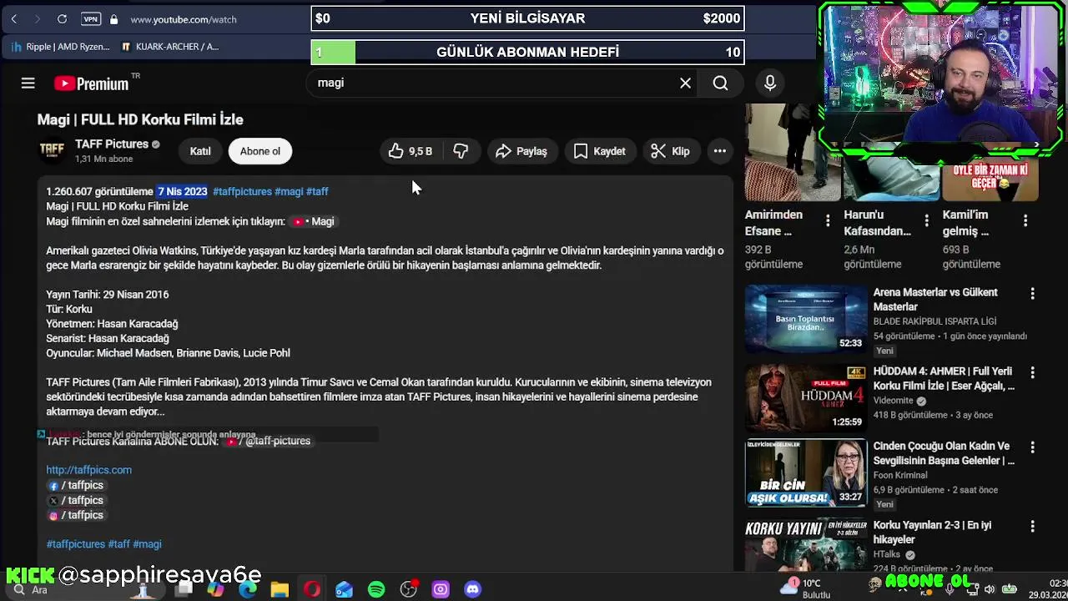Viewport: 1068px width, 601px height.
Task: Open the • Magi playlist link
Action: 313,221
